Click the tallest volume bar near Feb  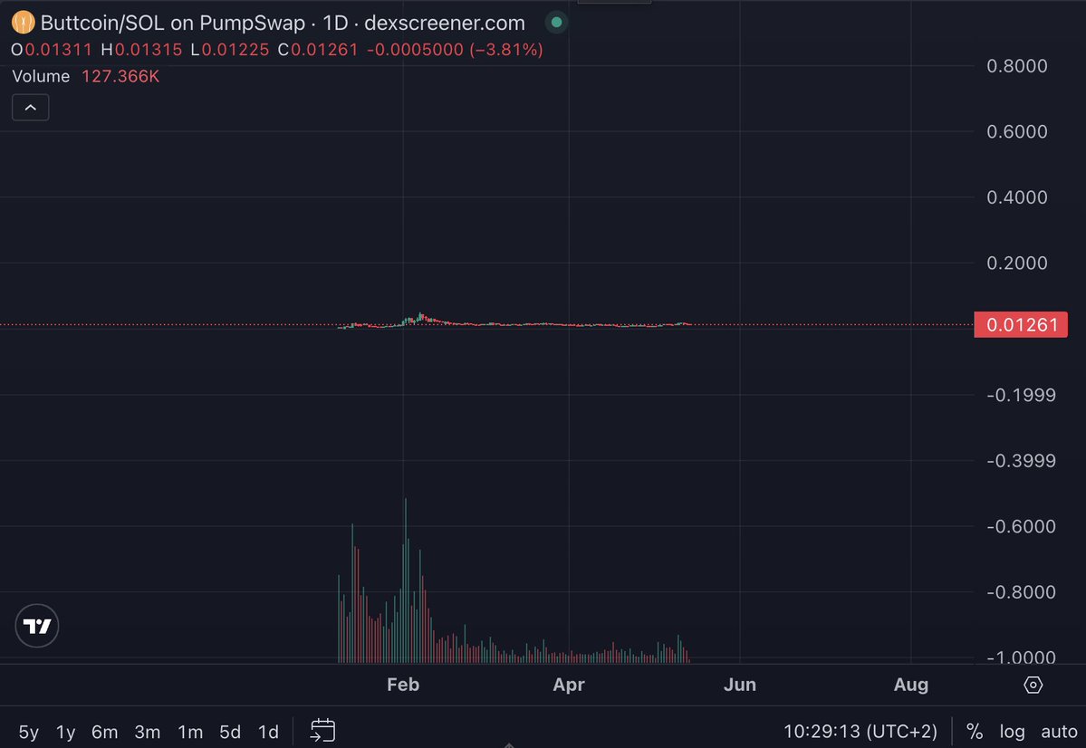coord(405,580)
